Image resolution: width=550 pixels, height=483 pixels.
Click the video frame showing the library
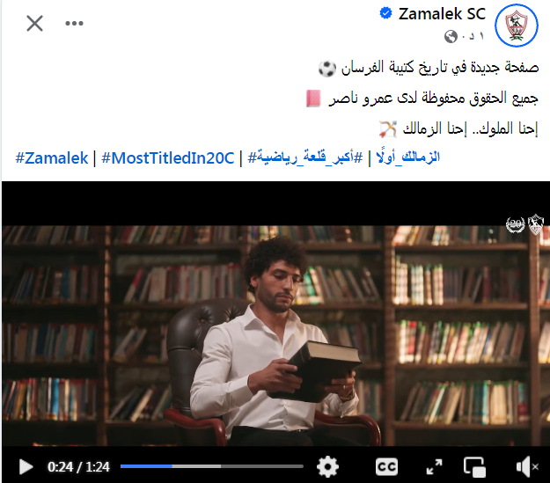tap(275, 335)
